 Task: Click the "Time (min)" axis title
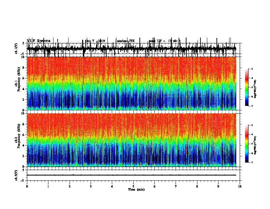click(136, 190)
